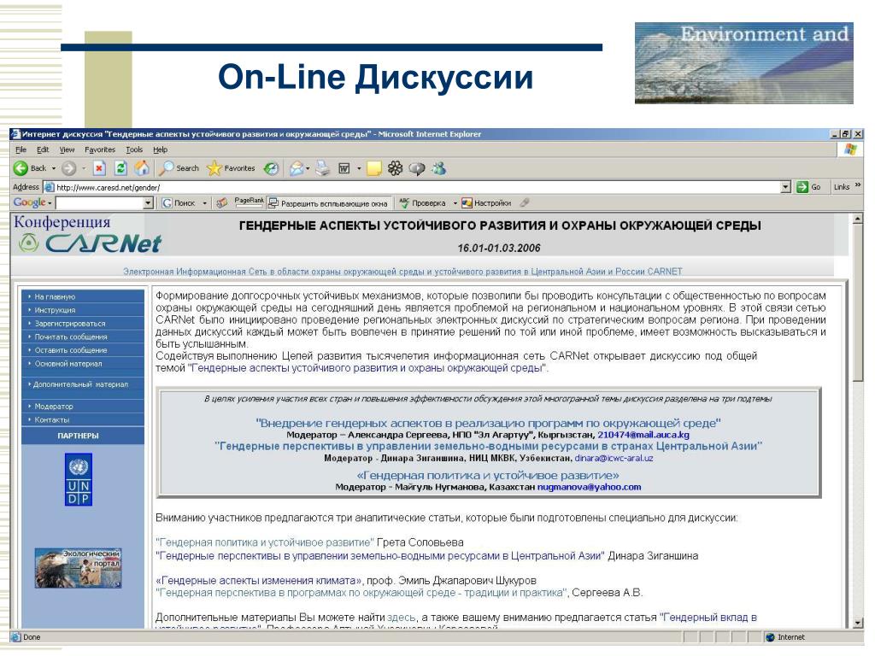This screenshot has width=875, height=656.
Task: Open Основной материал link
Action: (68, 364)
